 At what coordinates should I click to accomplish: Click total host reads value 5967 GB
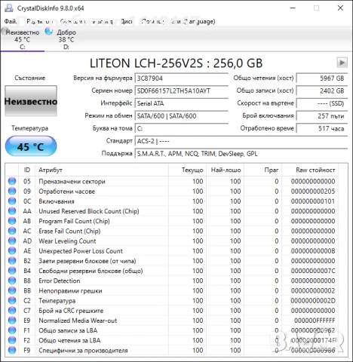click(x=322, y=78)
